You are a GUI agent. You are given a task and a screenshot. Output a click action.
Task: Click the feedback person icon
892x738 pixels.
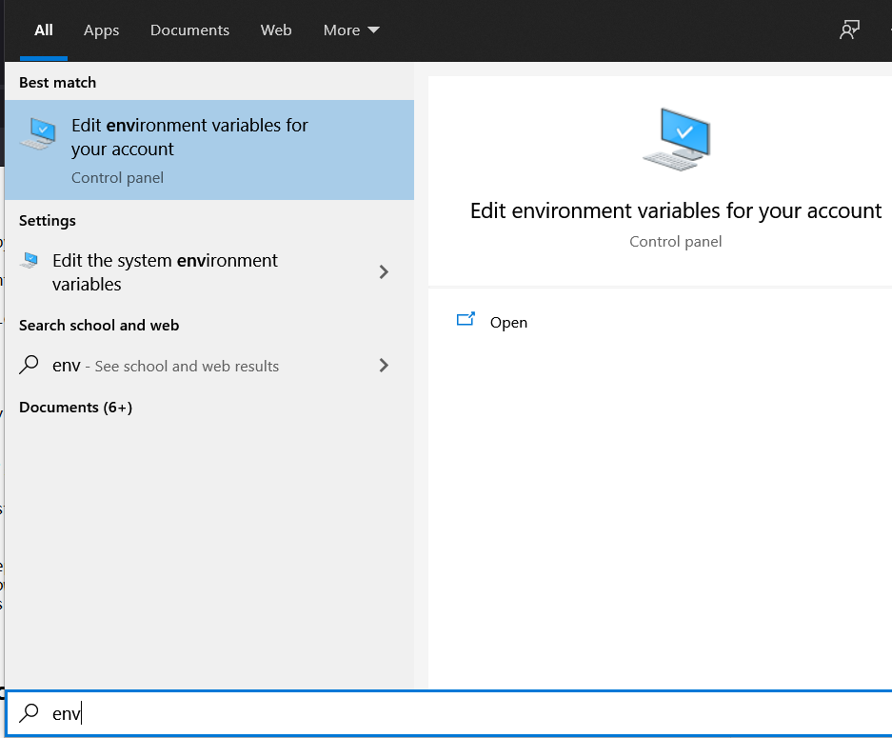click(849, 30)
